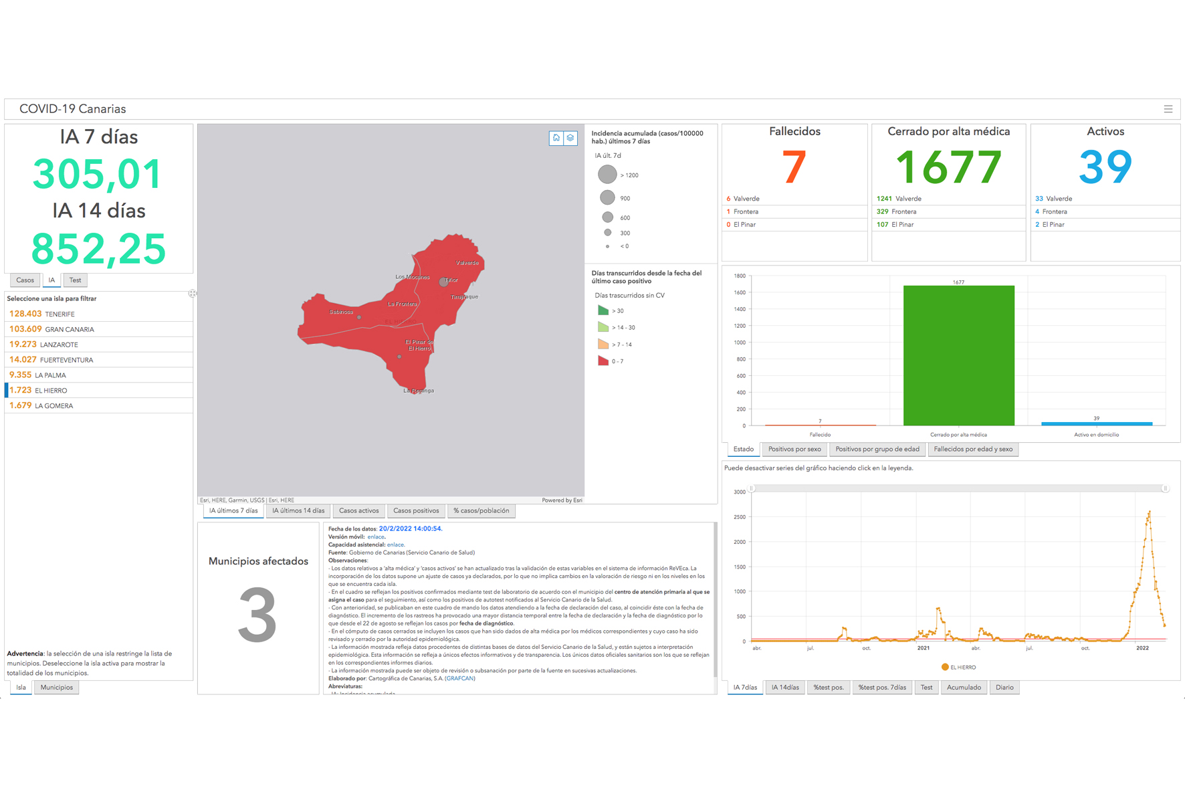Toggle the EL HIERRO legend series

point(958,667)
